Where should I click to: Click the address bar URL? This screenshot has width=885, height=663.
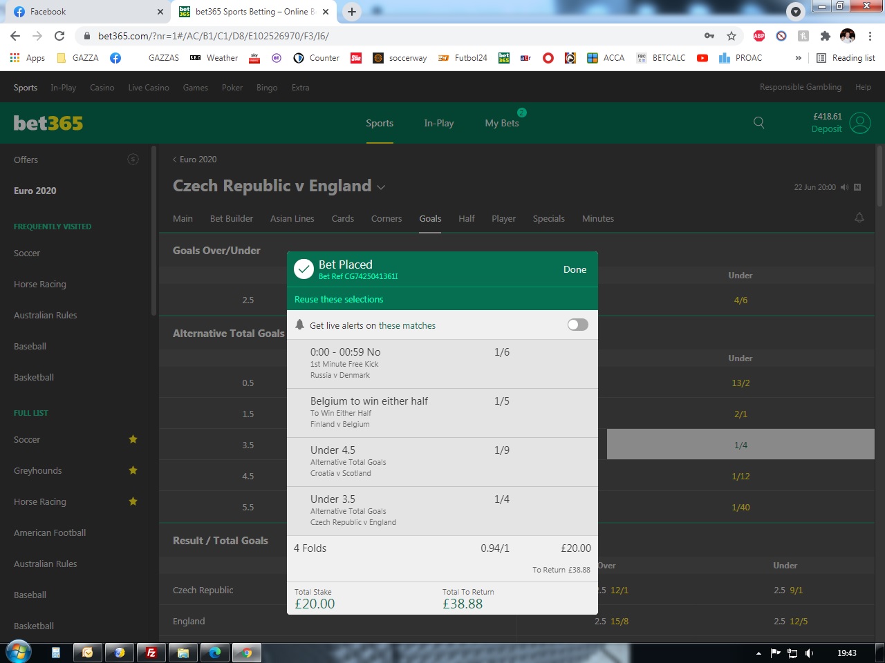pyautogui.click(x=214, y=36)
